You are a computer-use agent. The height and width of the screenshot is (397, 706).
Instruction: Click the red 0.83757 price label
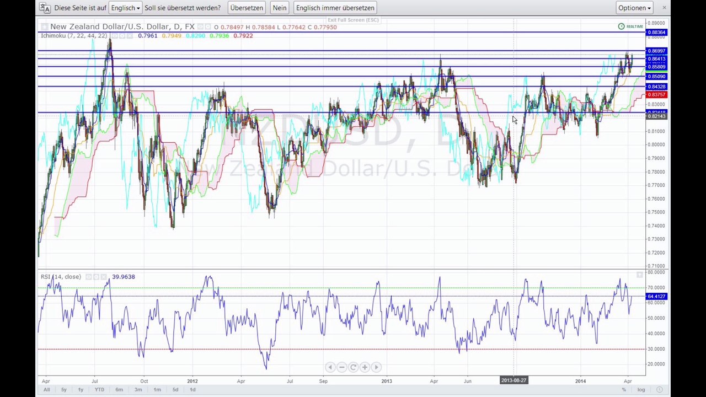656,95
